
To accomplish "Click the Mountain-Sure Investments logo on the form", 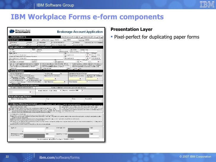I will pos(20,31).
